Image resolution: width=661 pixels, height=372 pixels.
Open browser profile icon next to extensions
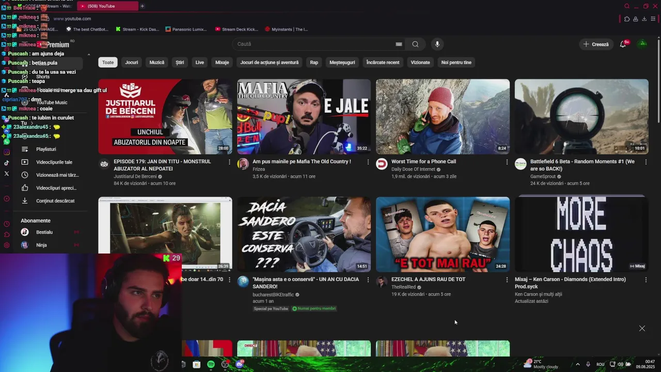635,19
